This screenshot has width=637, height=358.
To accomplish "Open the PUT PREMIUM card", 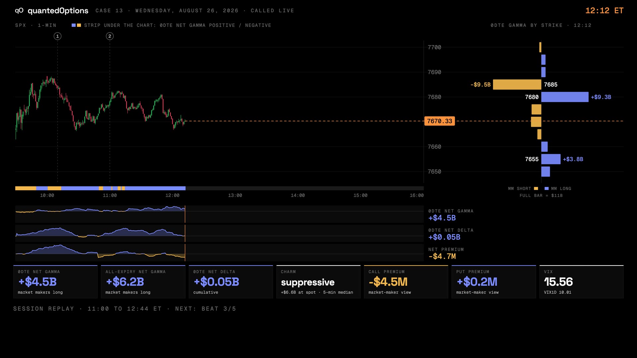I will 494,282.
